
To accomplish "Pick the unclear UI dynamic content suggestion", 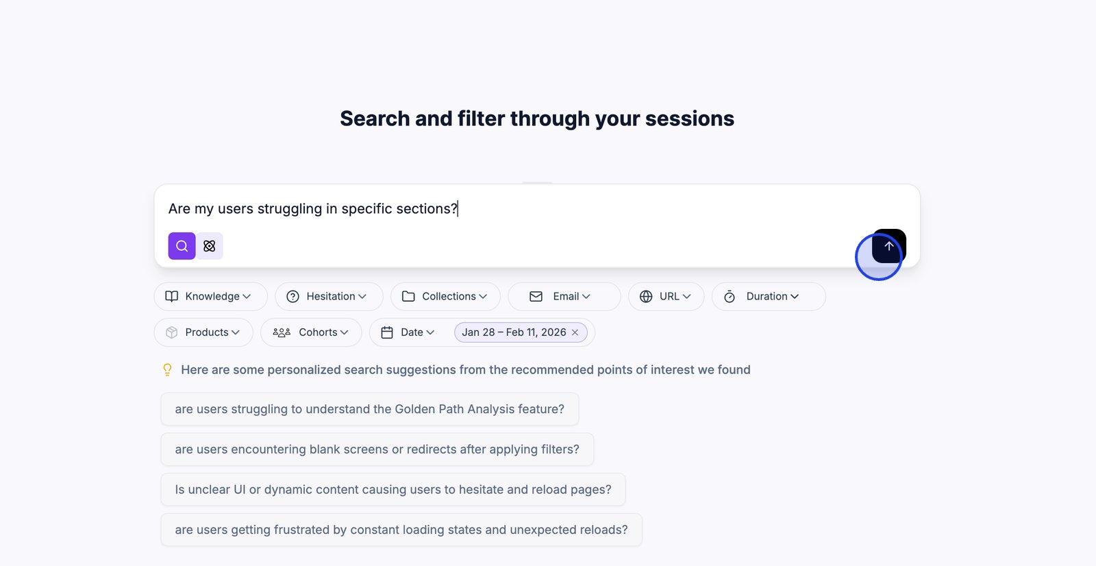I will tap(393, 490).
